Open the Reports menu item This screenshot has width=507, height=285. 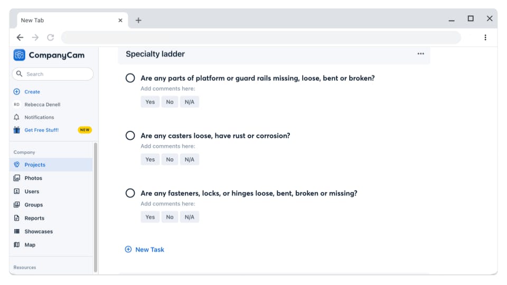click(x=34, y=218)
